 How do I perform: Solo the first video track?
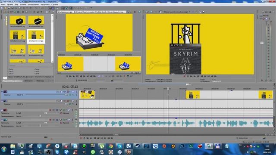pyautogui.click(x=76, y=92)
